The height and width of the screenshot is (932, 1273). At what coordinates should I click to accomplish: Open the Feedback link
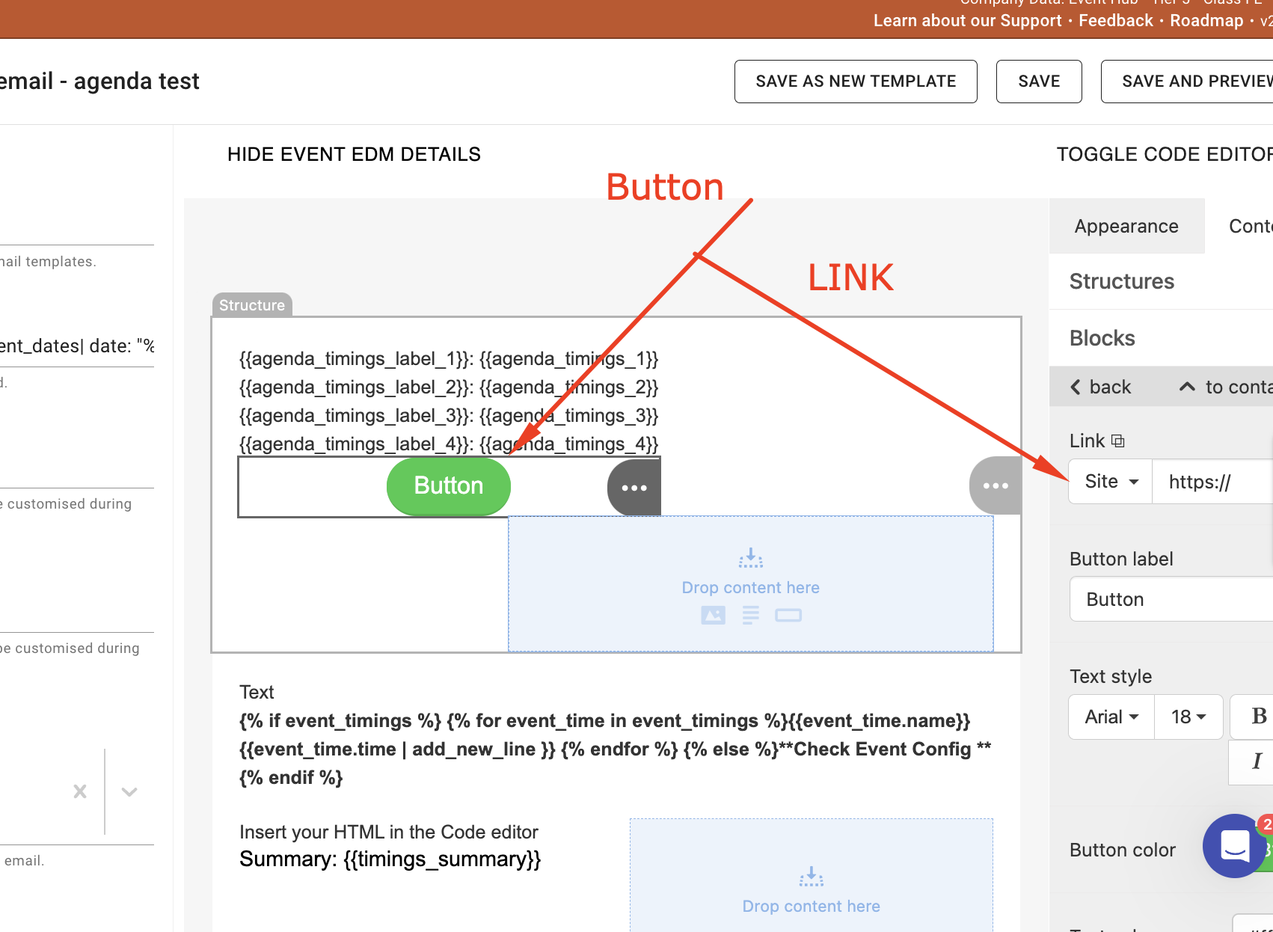pyautogui.click(x=1116, y=20)
